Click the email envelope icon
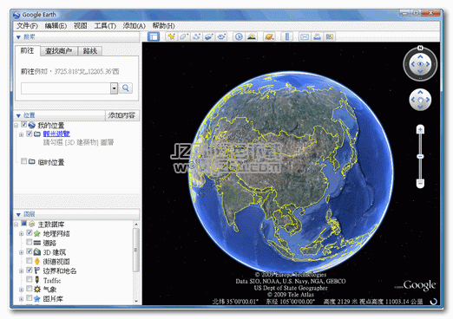 [x=305, y=36]
